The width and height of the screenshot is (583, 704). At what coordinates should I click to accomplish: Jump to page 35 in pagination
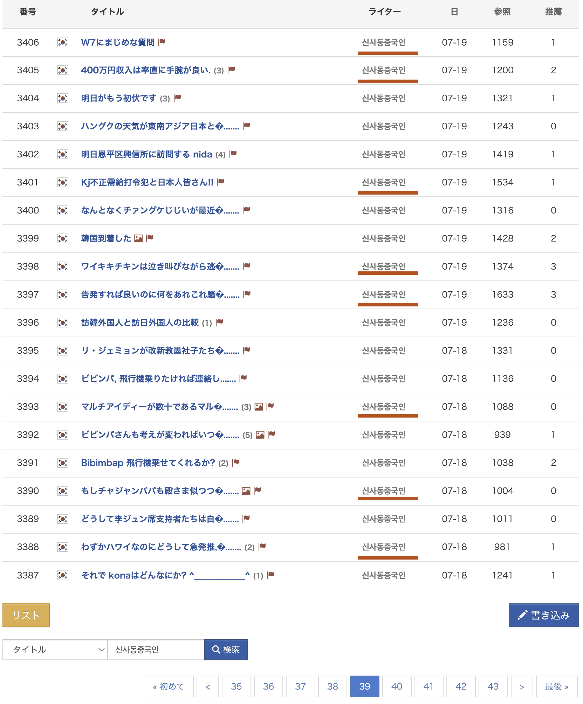click(236, 686)
